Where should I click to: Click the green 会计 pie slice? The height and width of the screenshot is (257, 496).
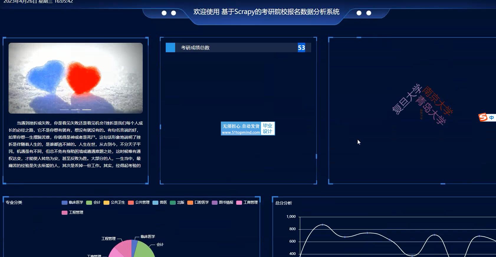(145, 250)
